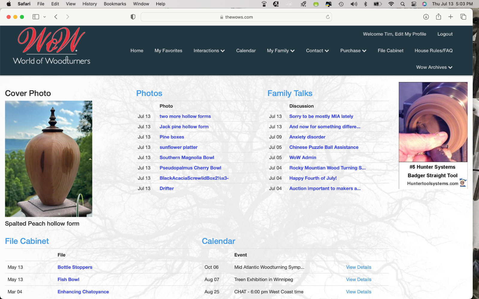Screen dimensions: 479x299
Task: Open the Jack pine hollow form photo link
Action: [x=184, y=127]
